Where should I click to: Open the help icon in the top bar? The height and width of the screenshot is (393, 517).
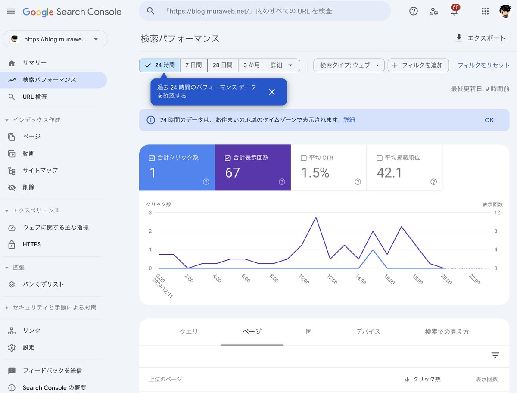point(413,11)
